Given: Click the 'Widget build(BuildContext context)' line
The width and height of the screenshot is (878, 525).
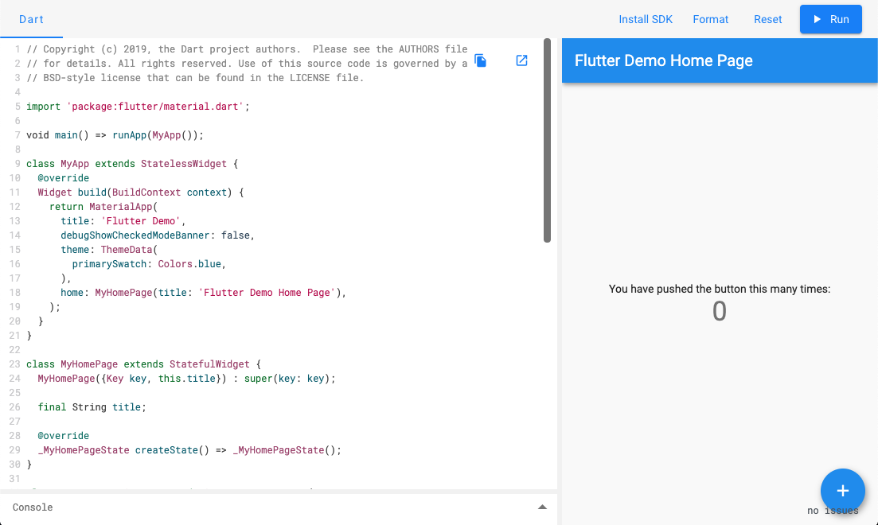Looking at the screenshot, I should point(141,192).
